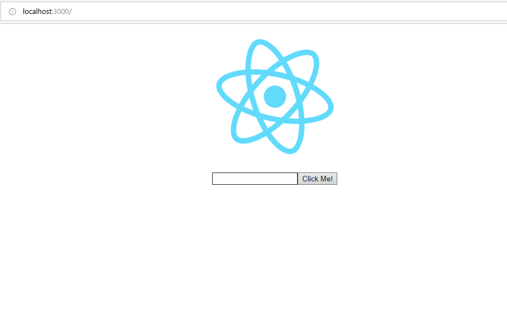Click blank white space right of React logo
Image resolution: width=507 pixels, height=312 pixels.
coord(420,97)
